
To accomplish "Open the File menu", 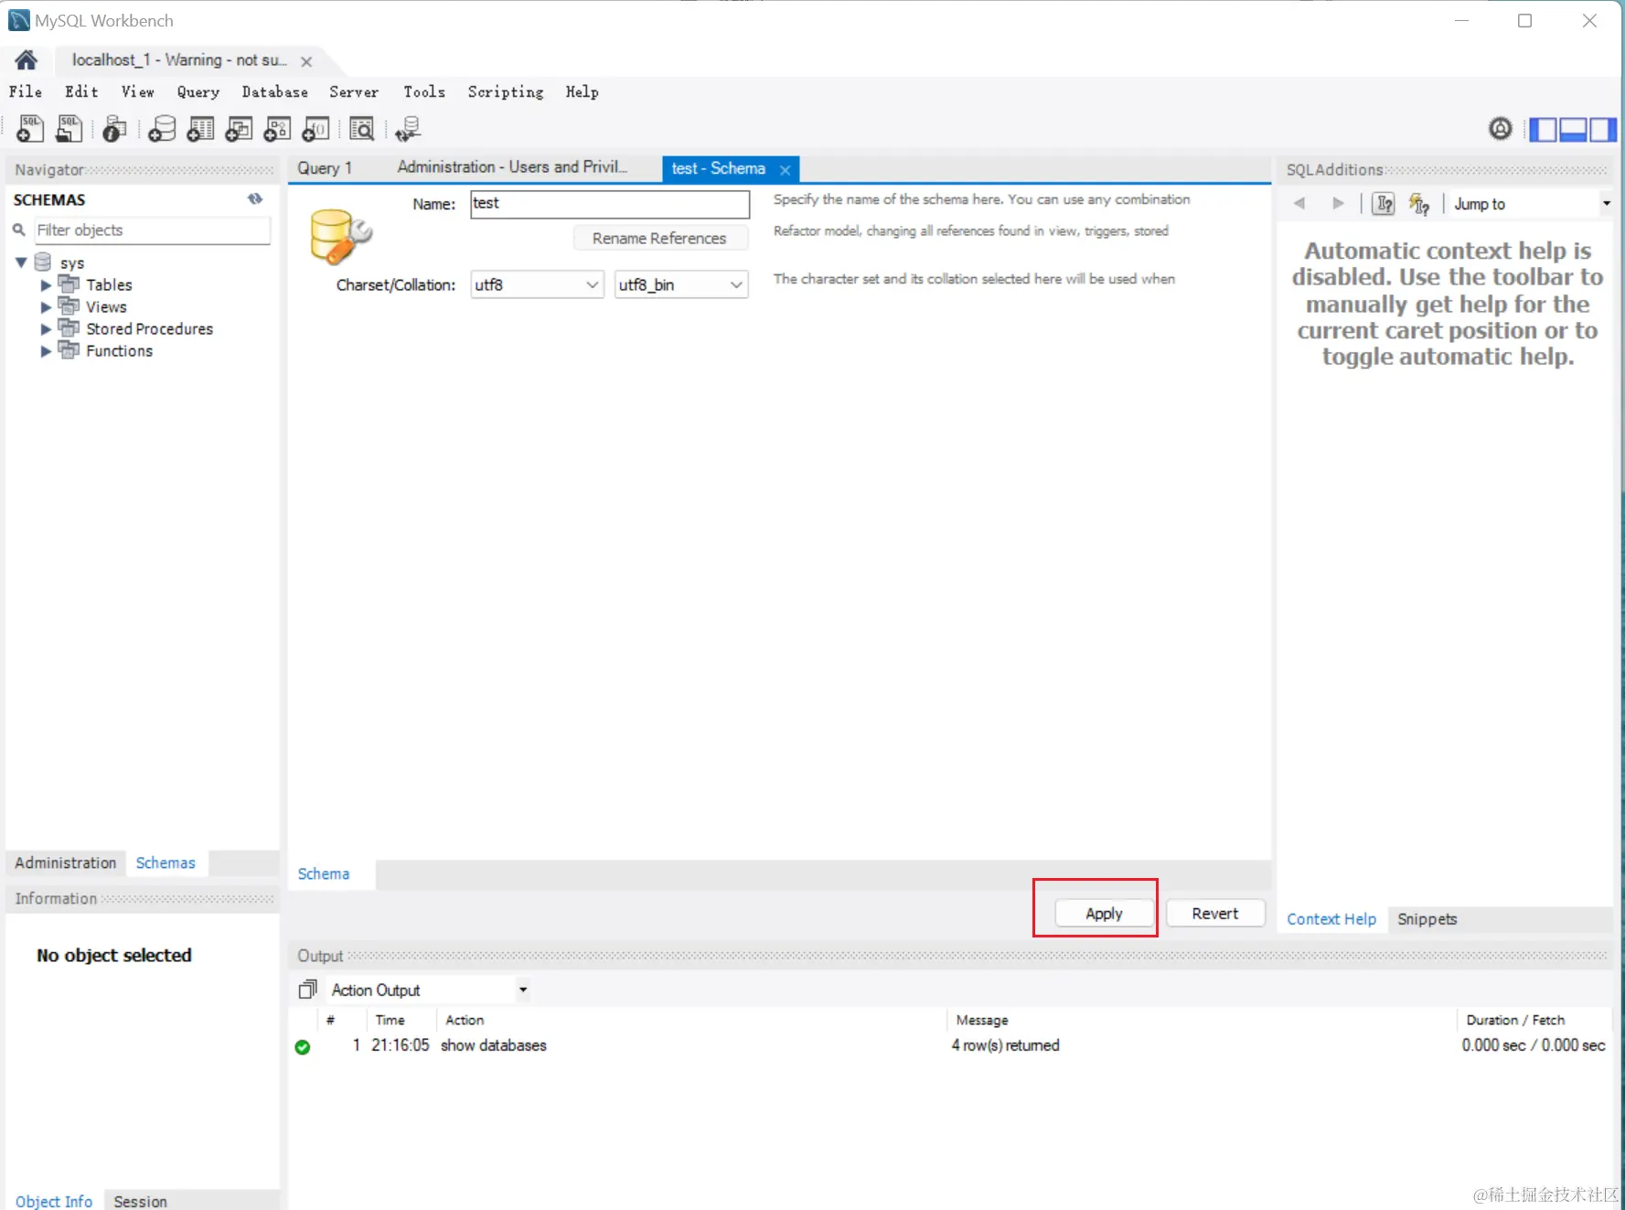I will pos(26,91).
